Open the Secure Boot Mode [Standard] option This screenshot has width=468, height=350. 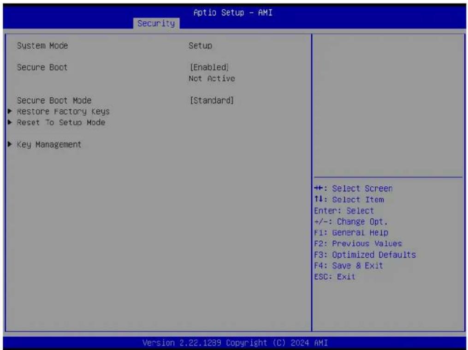[212, 100]
